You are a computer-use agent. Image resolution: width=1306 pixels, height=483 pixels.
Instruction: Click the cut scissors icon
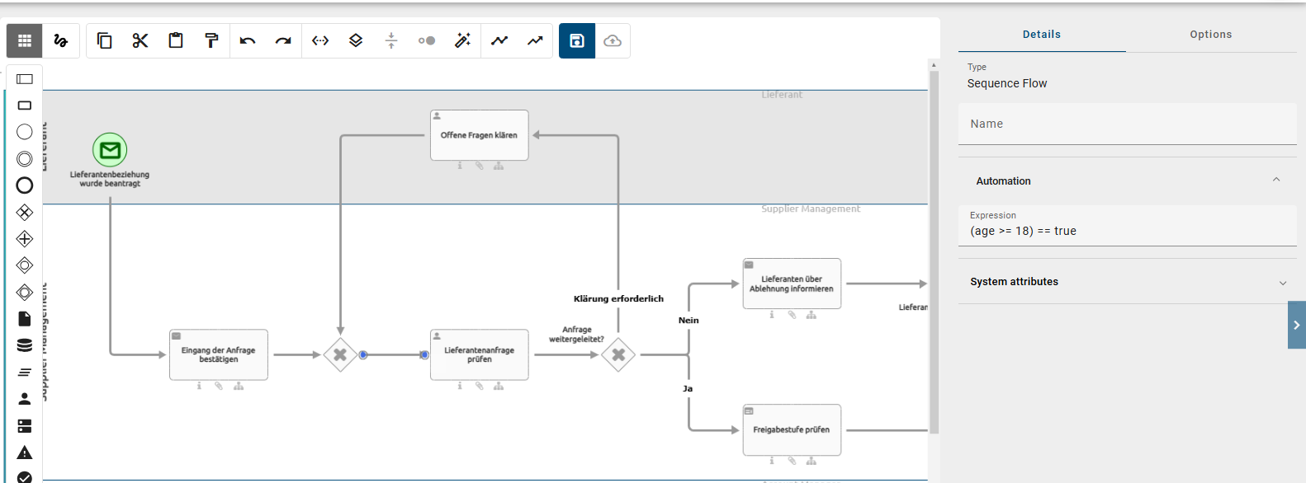(x=140, y=40)
